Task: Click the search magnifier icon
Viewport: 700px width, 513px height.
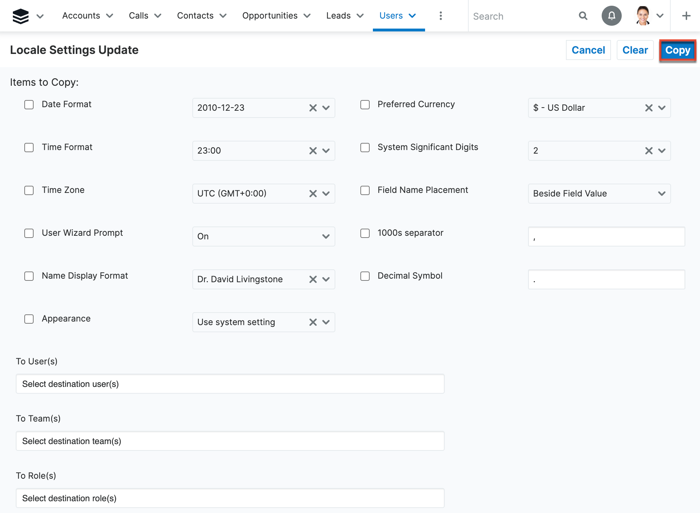Action: (x=583, y=16)
